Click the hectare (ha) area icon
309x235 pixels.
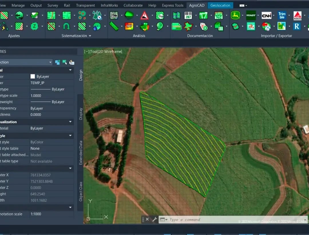[160, 15]
